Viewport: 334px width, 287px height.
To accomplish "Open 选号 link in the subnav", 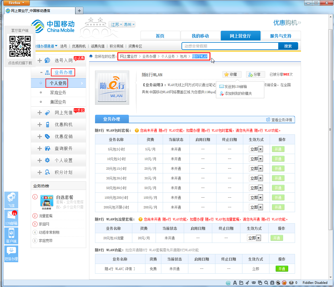I will [x=63, y=46].
